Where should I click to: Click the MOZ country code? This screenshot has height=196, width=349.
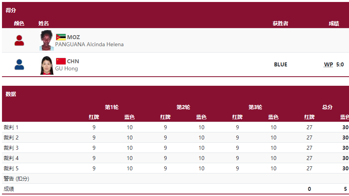tap(74, 37)
